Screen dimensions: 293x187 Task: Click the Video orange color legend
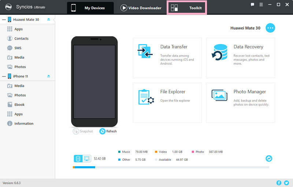click(x=156, y=152)
